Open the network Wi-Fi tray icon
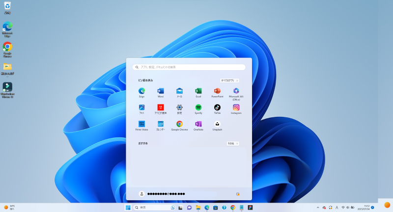This screenshot has height=212, width=393. (x=343, y=208)
